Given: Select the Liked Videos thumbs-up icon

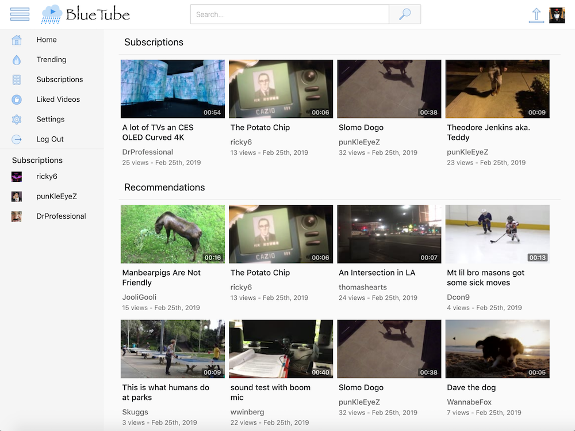Looking at the screenshot, I should coord(17,99).
